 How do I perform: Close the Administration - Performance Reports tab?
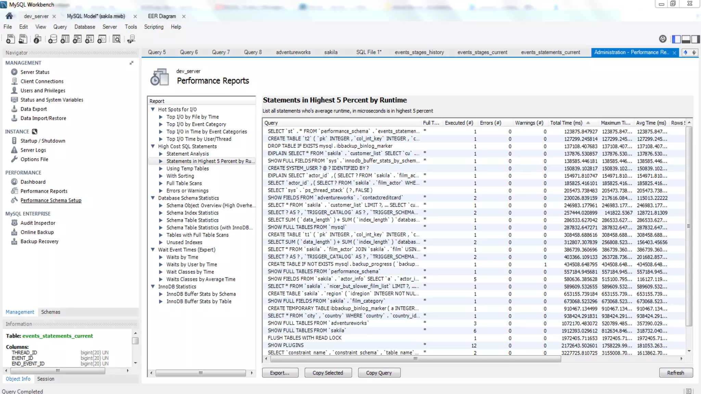click(674, 52)
